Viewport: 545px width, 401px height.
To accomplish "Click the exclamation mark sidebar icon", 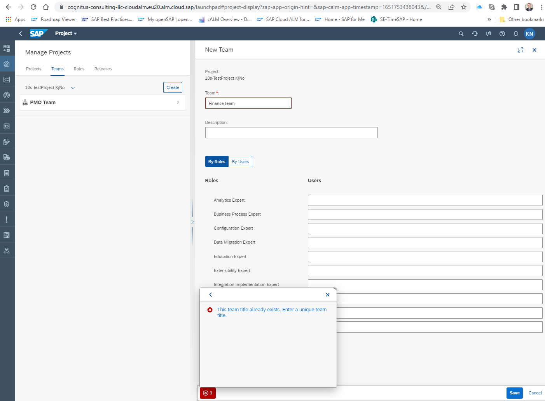I will tap(7, 220).
